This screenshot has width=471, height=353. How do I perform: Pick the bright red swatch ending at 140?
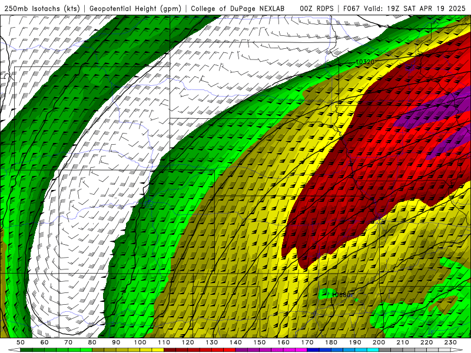click(230, 350)
